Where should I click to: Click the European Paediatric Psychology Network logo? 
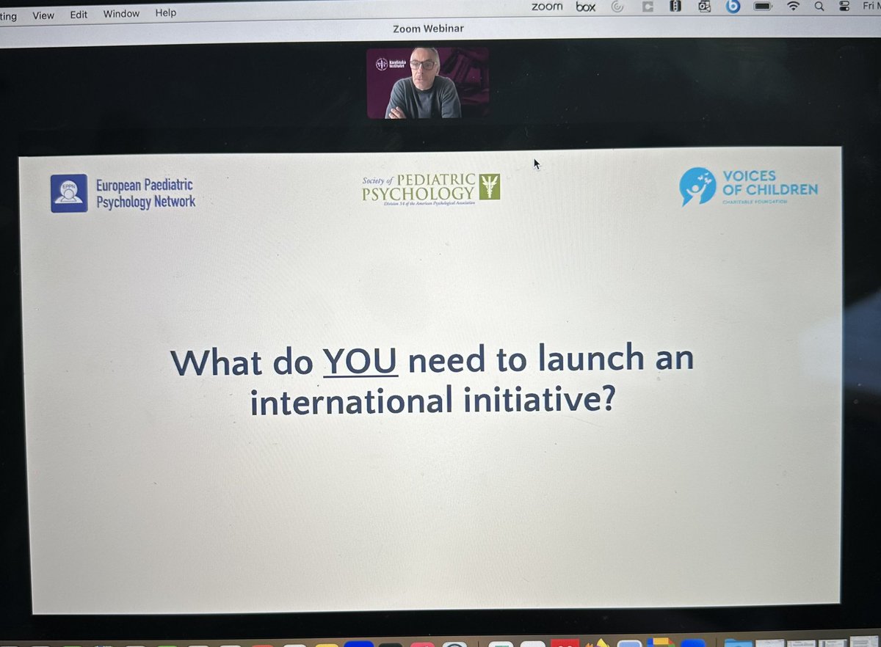tap(123, 194)
